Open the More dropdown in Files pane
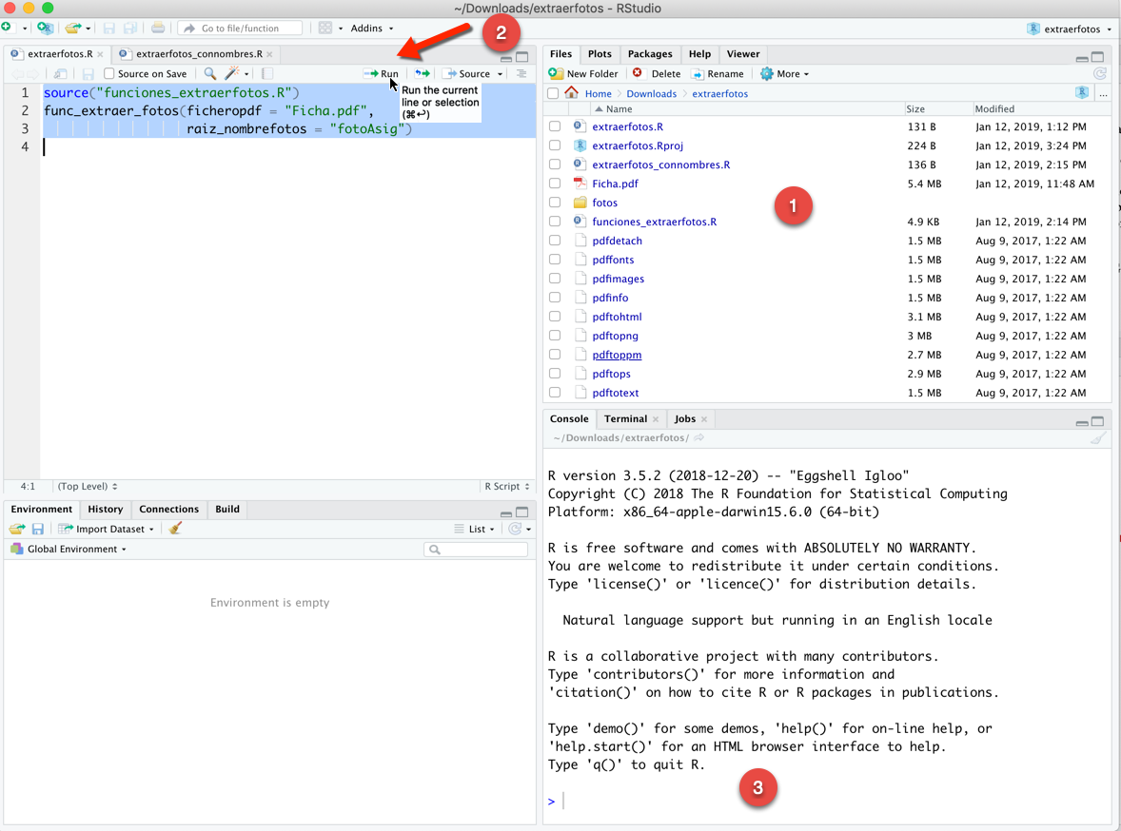 tap(784, 73)
